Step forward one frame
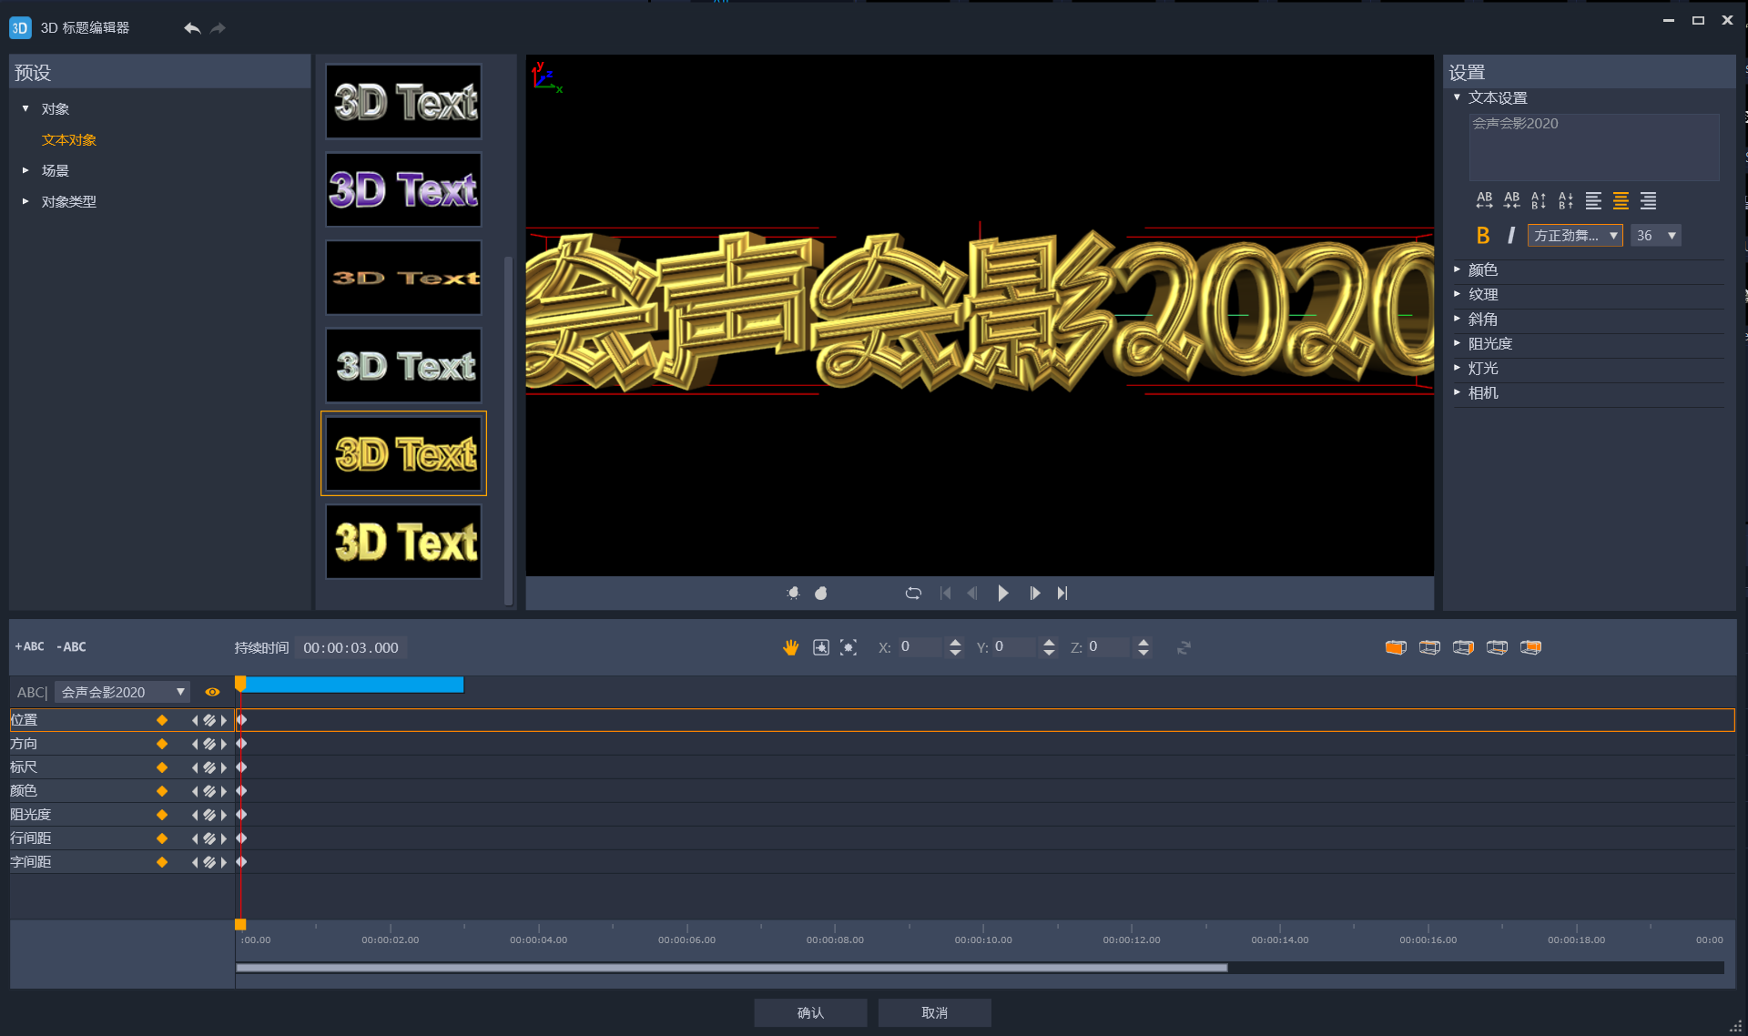This screenshot has width=1748, height=1036. pos(1034,594)
